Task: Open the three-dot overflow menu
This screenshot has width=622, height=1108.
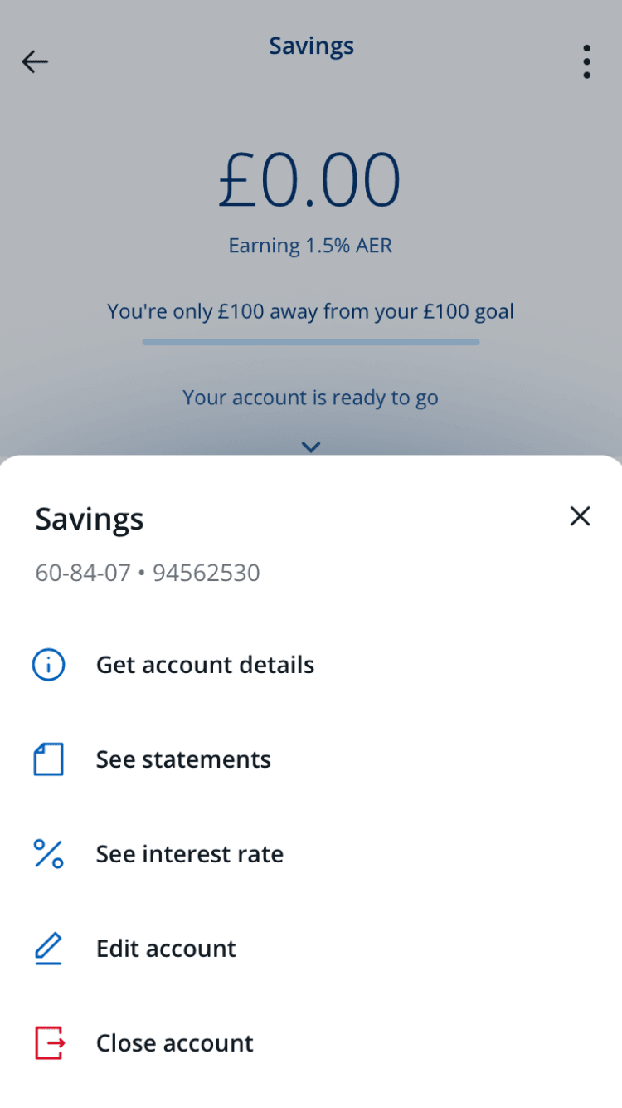Action: point(586,61)
